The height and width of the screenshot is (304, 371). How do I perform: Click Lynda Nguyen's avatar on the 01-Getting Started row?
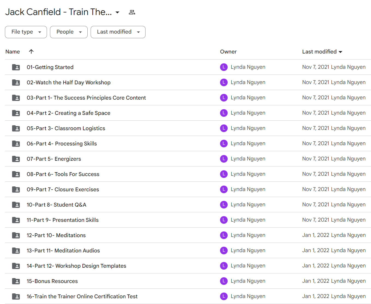(x=224, y=67)
